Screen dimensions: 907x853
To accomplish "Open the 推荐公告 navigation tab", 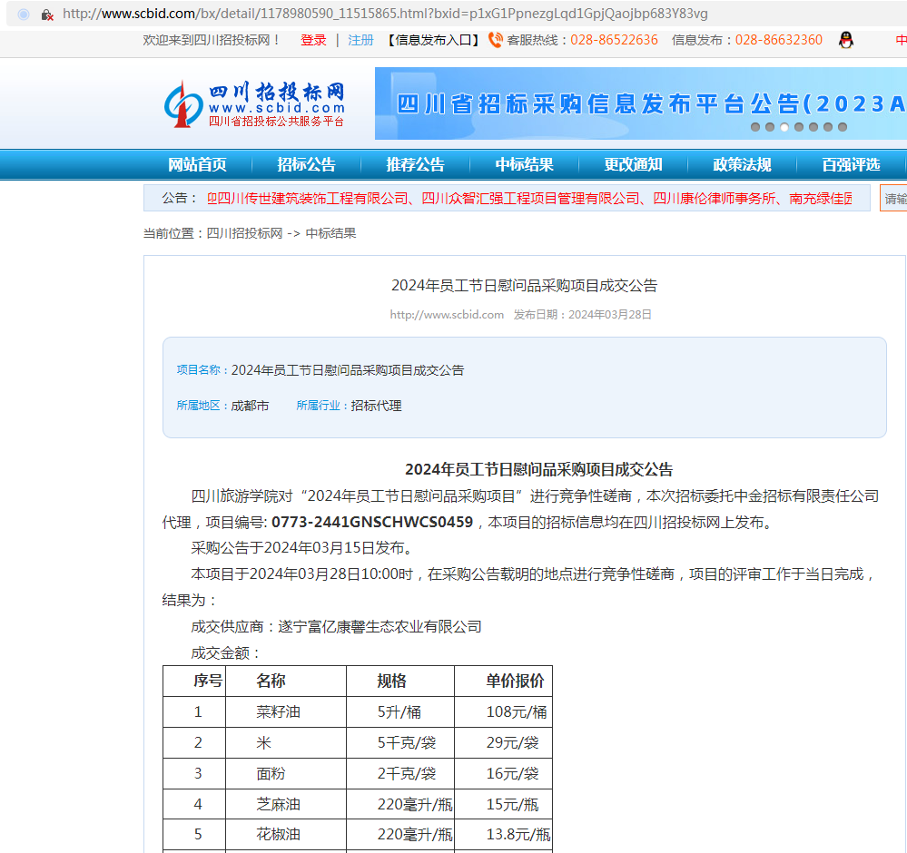I will [415, 165].
